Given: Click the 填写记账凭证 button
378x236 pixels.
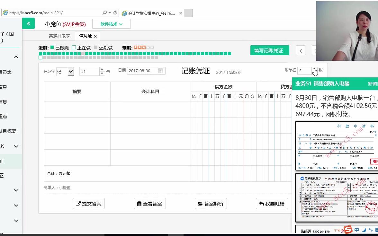Looking at the screenshot, I should point(270,50).
